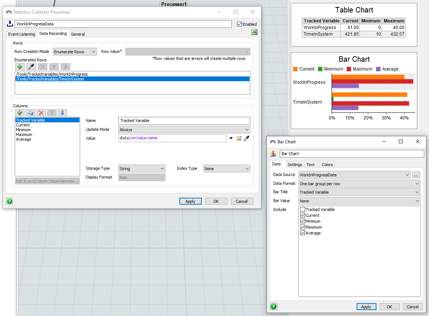Switch to the Event Listening tab
This screenshot has height=316, width=429.
click(22, 34)
